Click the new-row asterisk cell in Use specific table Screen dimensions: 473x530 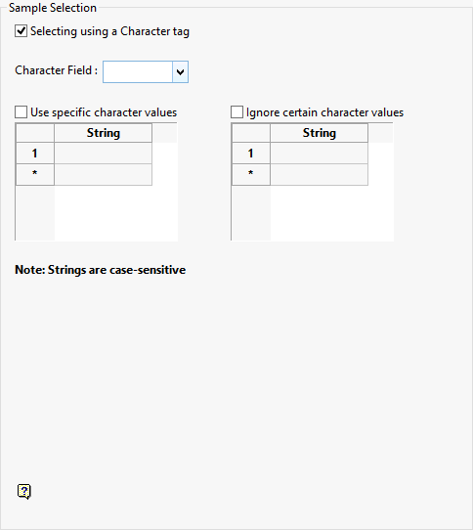click(103, 174)
